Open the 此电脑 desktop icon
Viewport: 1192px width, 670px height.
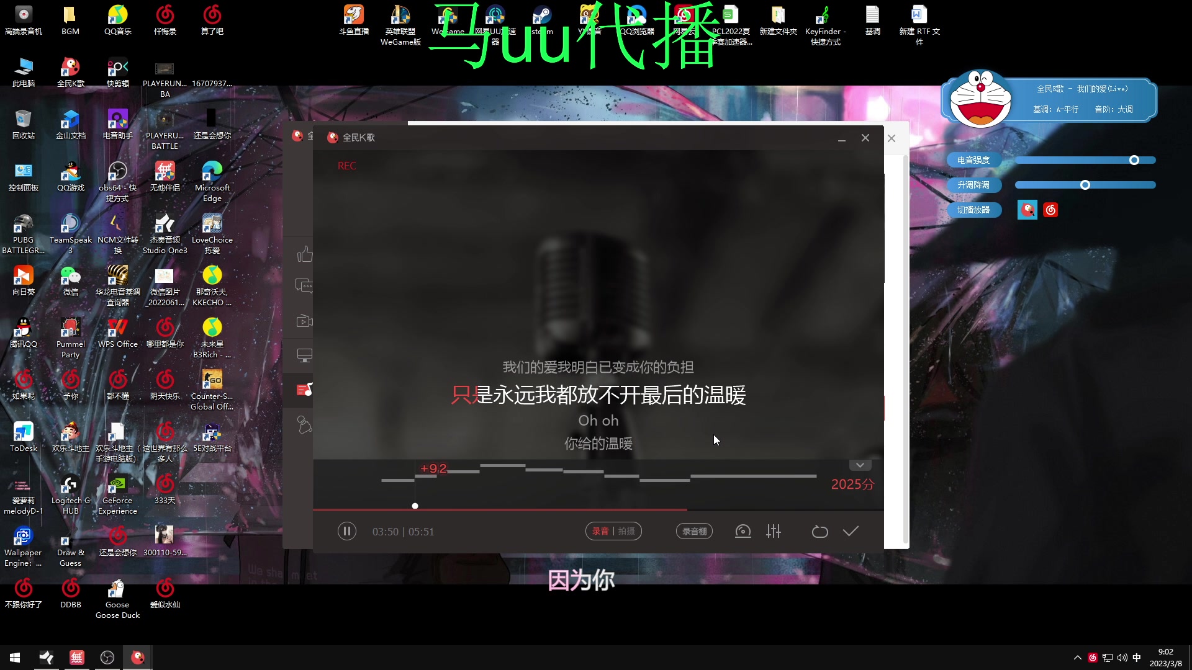pos(24,73)
